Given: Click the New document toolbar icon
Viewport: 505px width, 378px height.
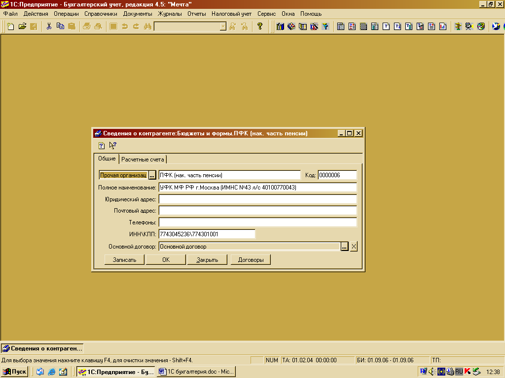Looking at the screenshot, I should pos(11,27).
